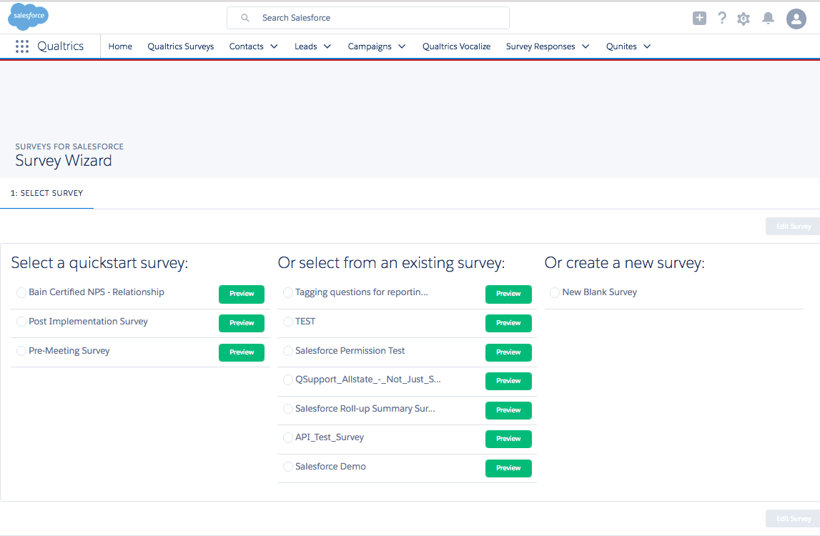Preview the API_Test_Survey
The image size is (820, 536).
click(x=508, y=439)
